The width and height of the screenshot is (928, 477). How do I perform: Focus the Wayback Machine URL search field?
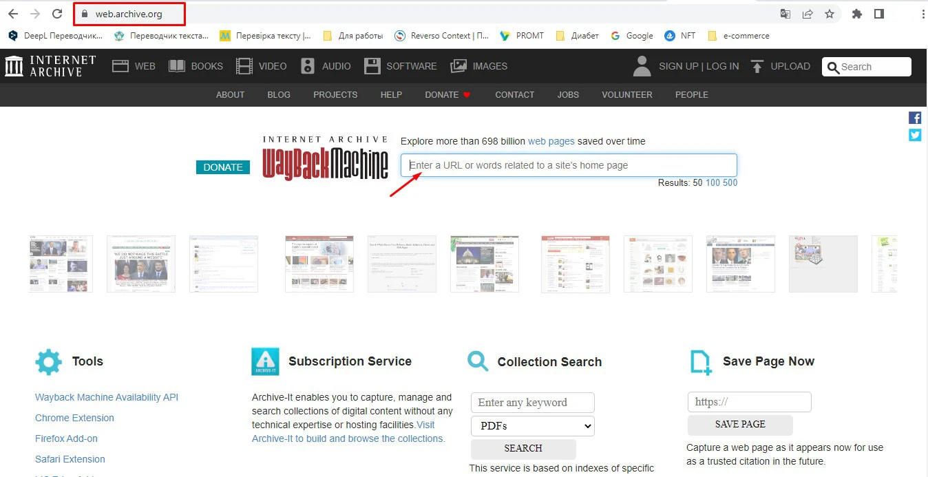(569, 165)
